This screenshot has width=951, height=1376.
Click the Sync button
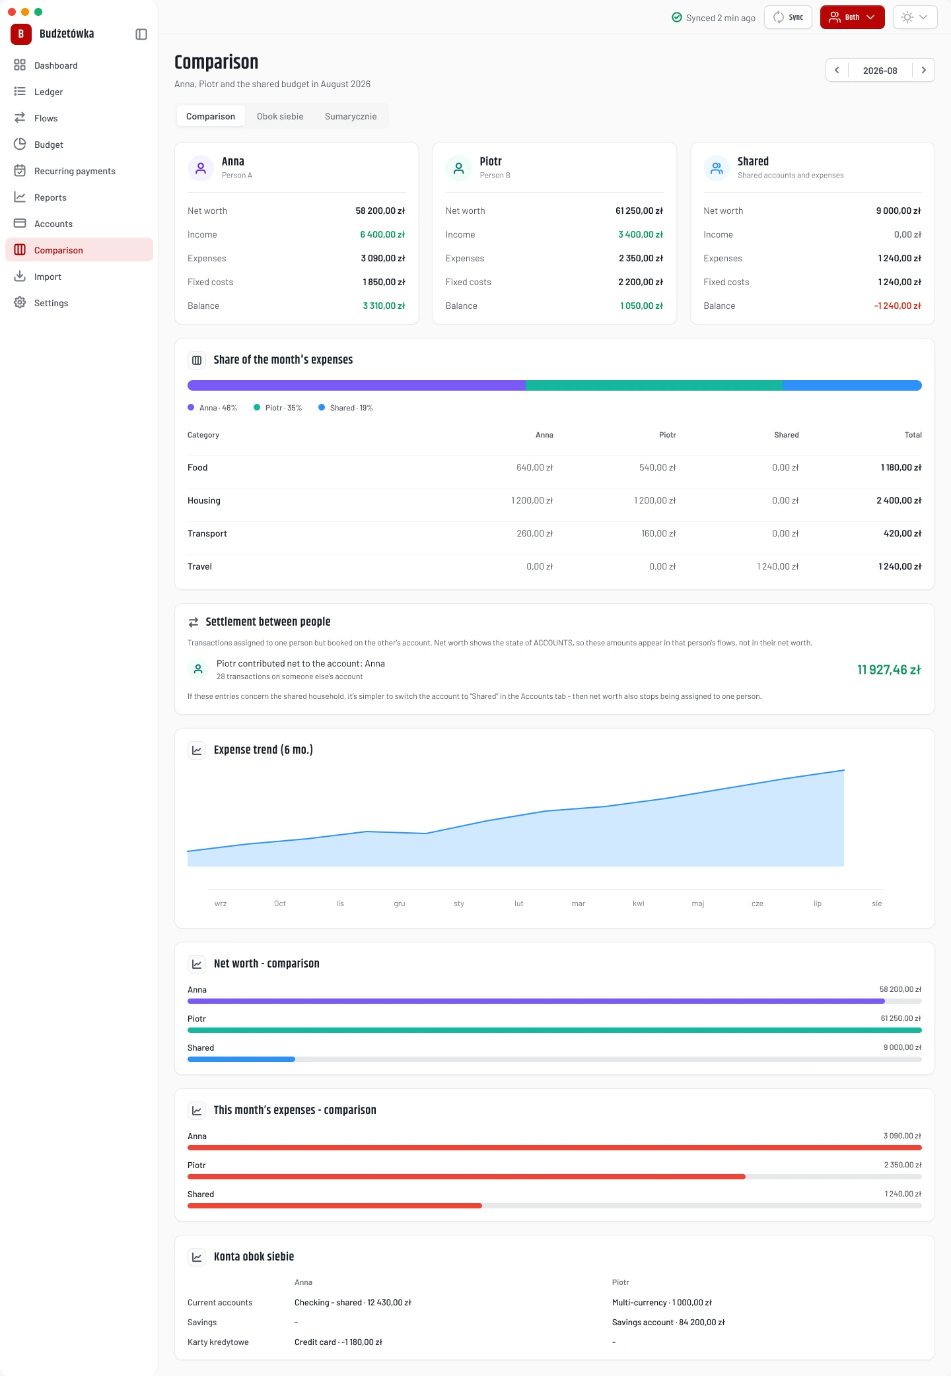[788, 17]
